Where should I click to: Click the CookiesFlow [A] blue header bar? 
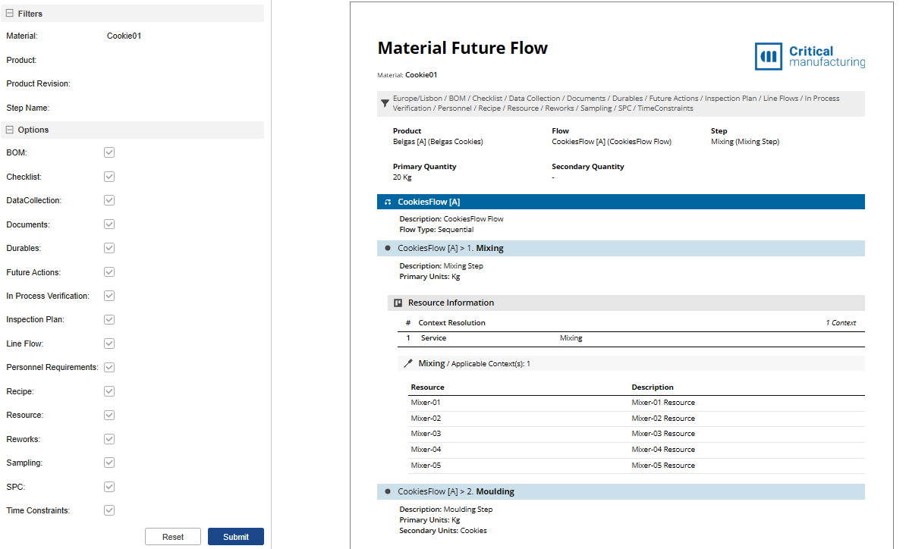pos(621,202)
